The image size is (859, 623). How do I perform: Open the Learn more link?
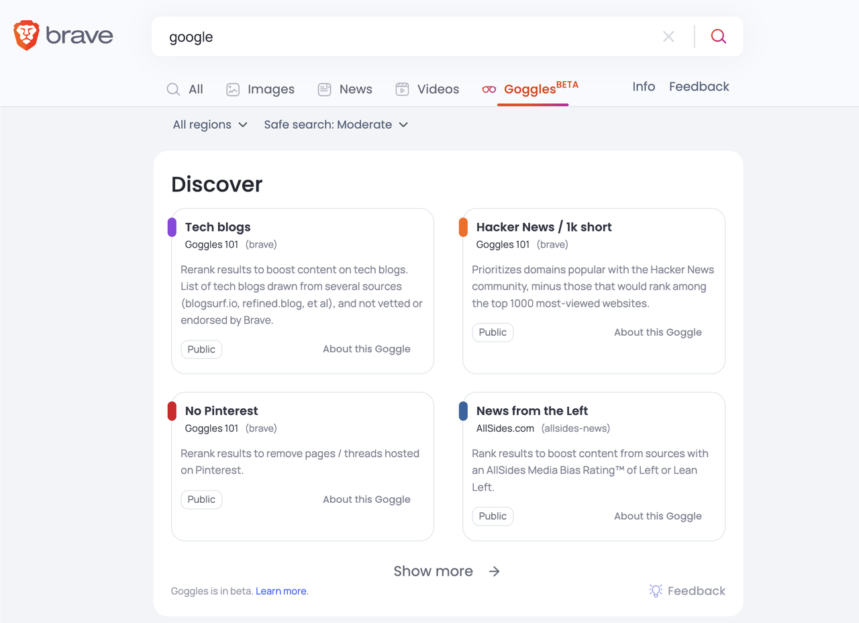[x=281, y=591]
